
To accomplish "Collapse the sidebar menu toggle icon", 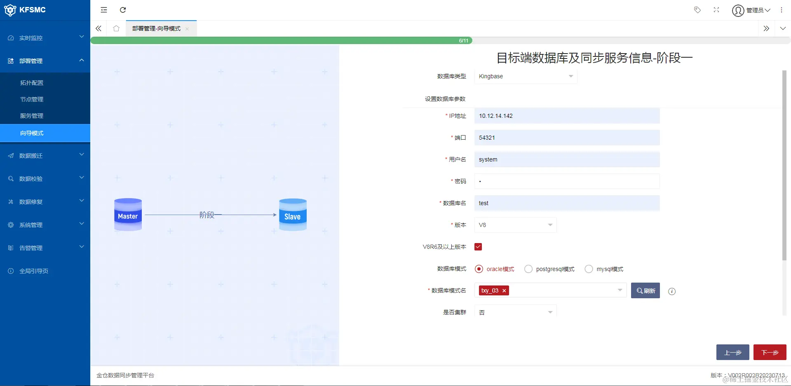I will pos(104,10).
